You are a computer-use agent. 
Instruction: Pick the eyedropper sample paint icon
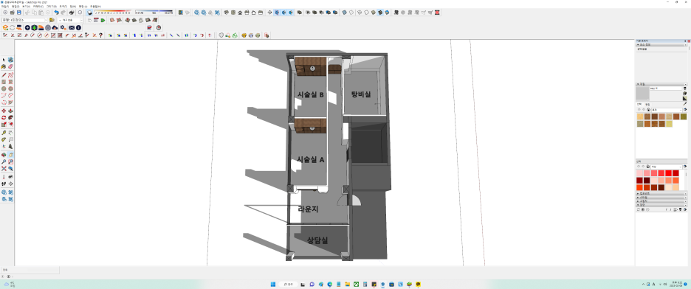685,103
